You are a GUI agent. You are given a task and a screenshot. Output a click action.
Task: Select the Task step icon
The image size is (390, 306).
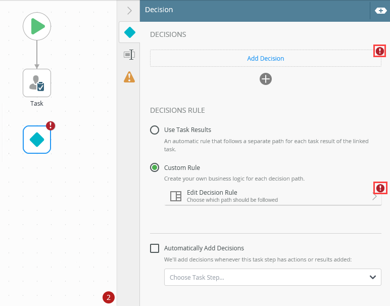click(37, 83)
